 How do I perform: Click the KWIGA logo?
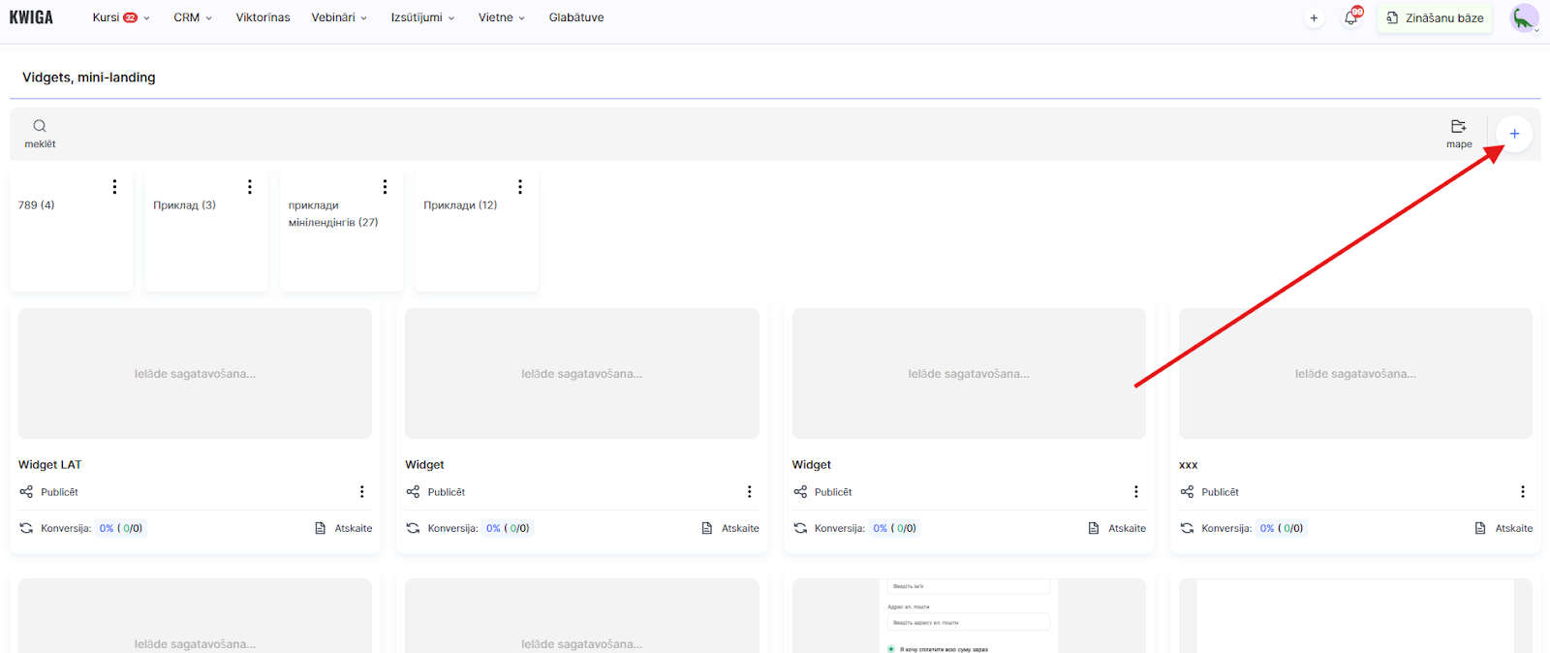coord(31,17)
